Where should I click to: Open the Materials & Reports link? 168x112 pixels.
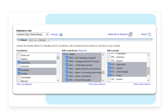point(118,34)
